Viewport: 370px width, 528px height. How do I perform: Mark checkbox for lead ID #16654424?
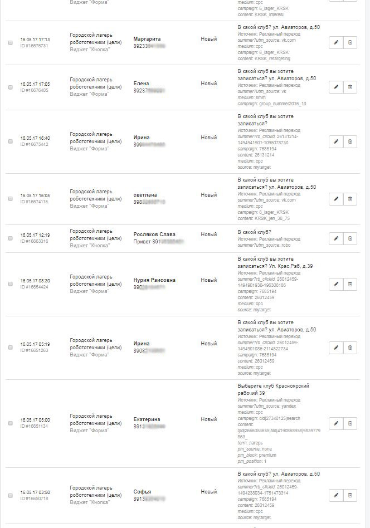(x=11, y=284)
